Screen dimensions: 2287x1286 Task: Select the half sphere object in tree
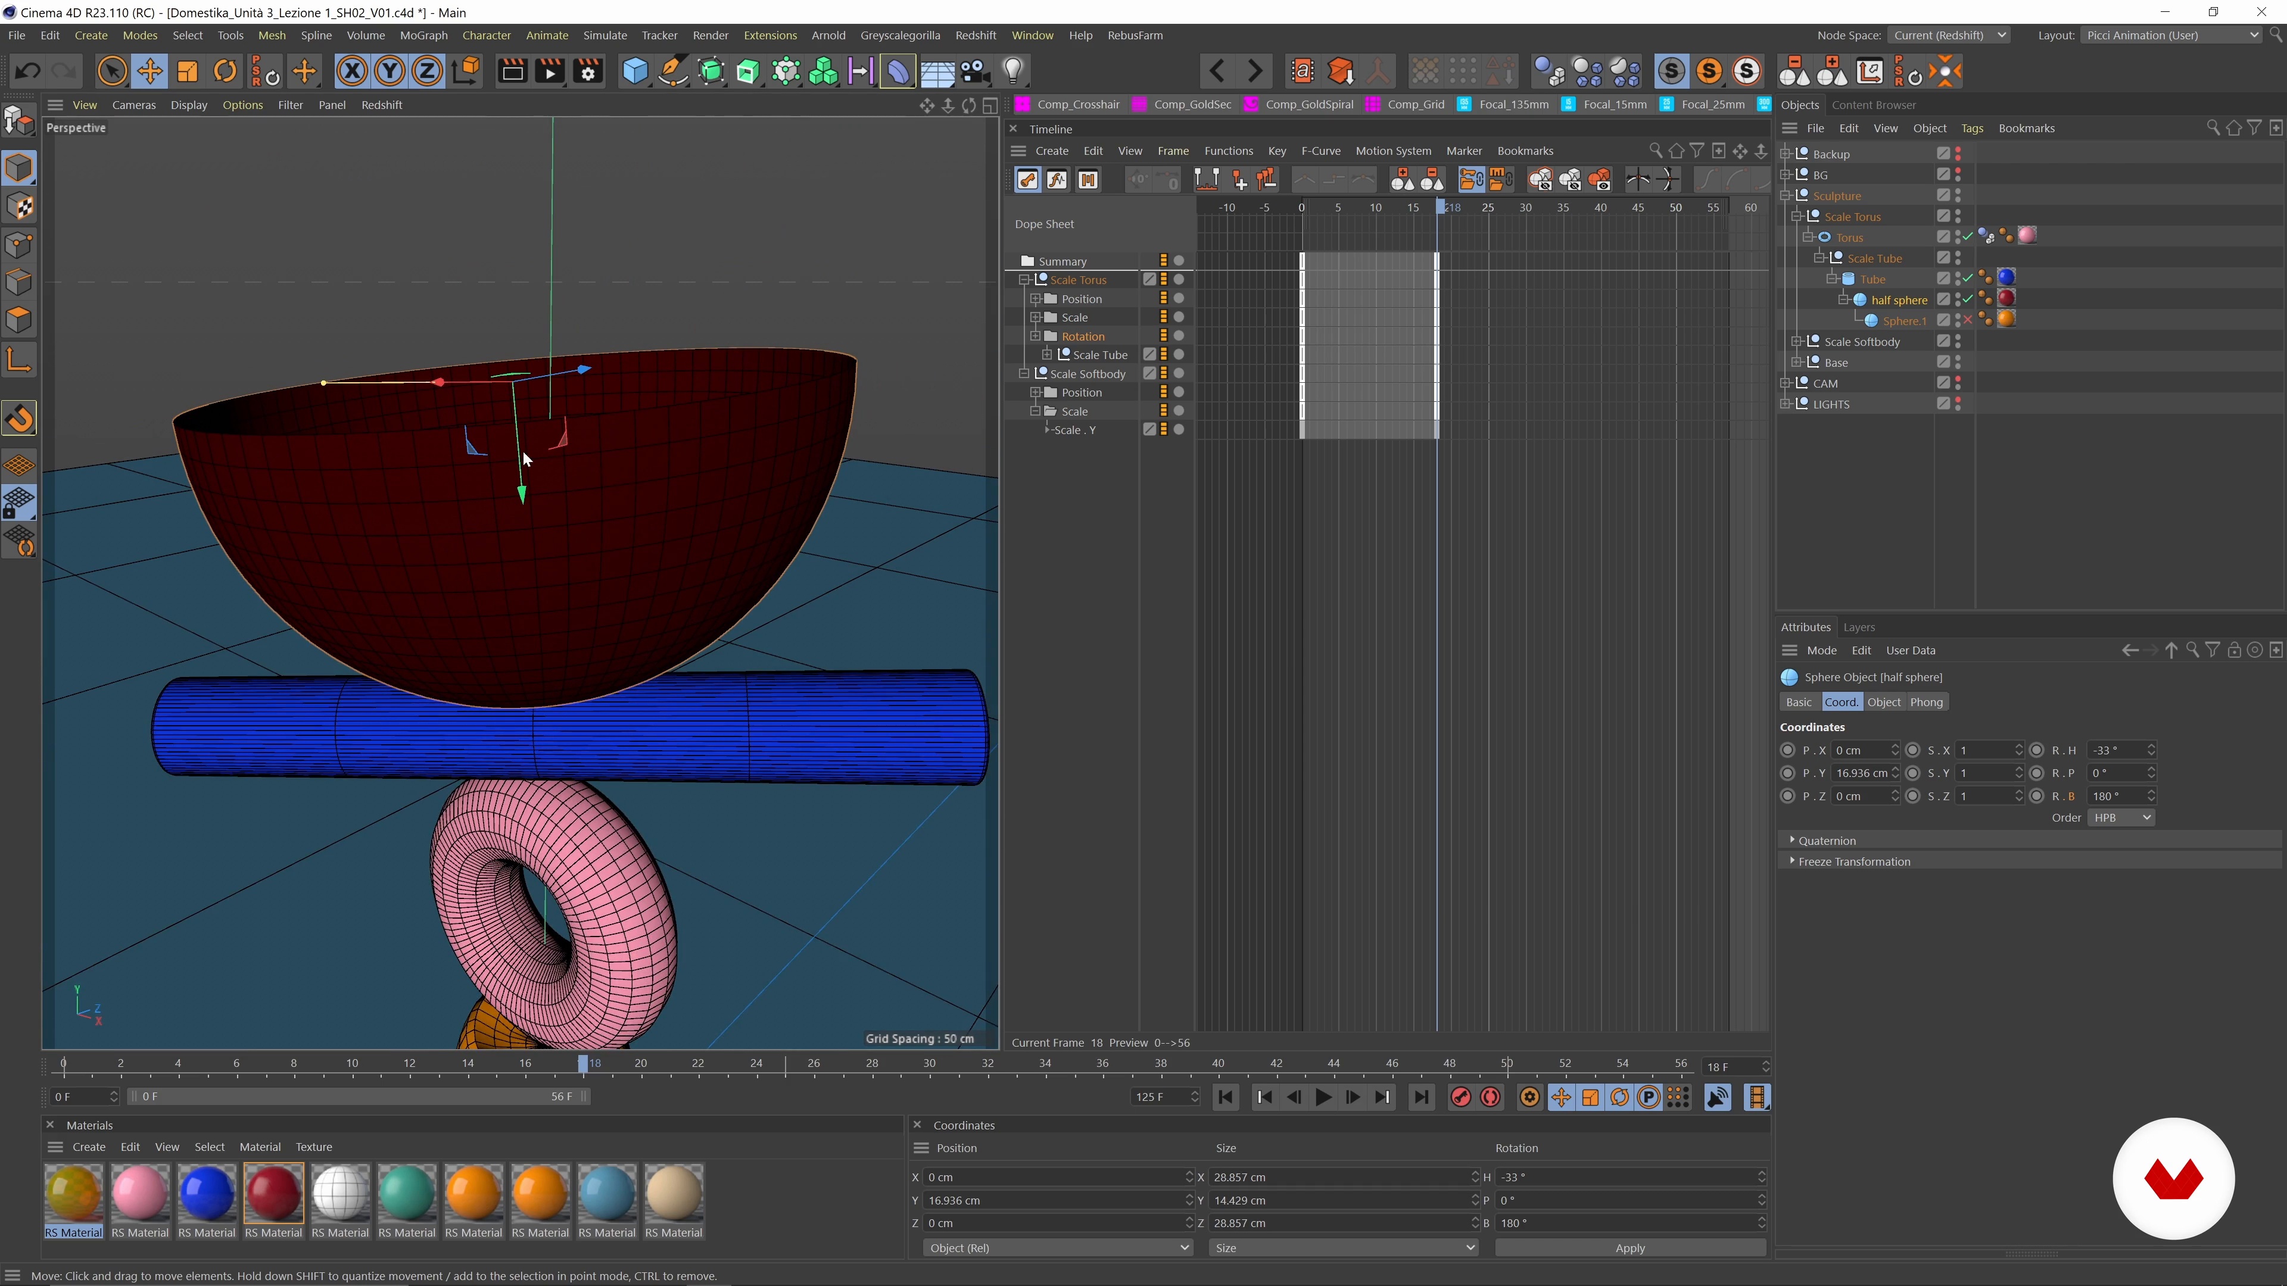pos(1898,301)
